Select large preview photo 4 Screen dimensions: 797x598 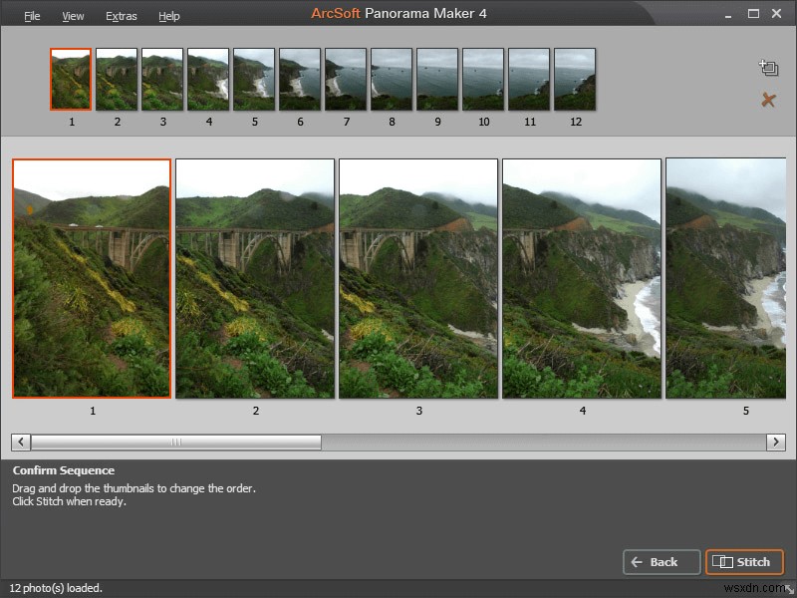(x=582, y=278)
